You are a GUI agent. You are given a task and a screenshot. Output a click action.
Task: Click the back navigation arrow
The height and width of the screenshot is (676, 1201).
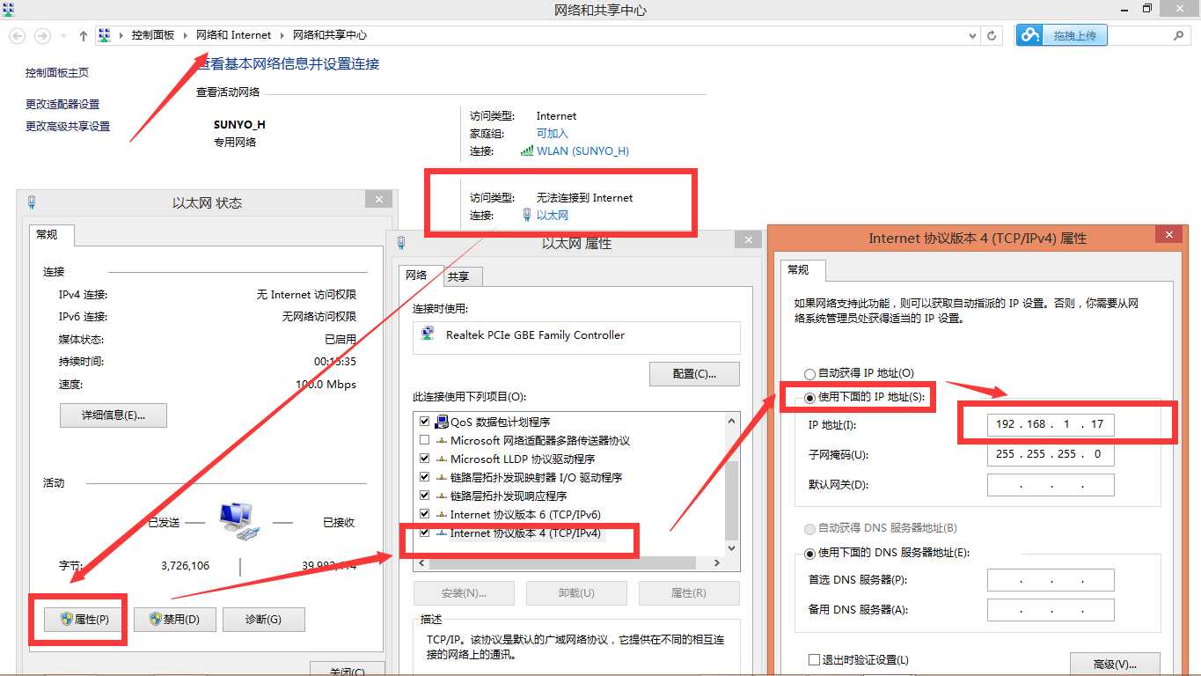[16, 35]
